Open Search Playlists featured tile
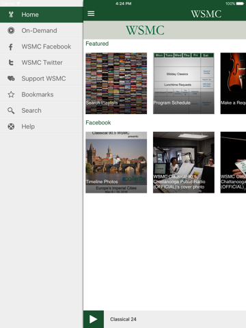This screenshot has height=328, width=246. pos(116,83)
